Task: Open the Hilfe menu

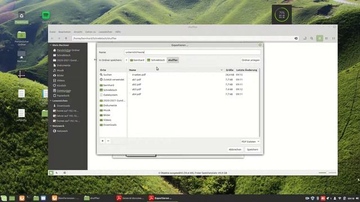Action: click(118, 32)
